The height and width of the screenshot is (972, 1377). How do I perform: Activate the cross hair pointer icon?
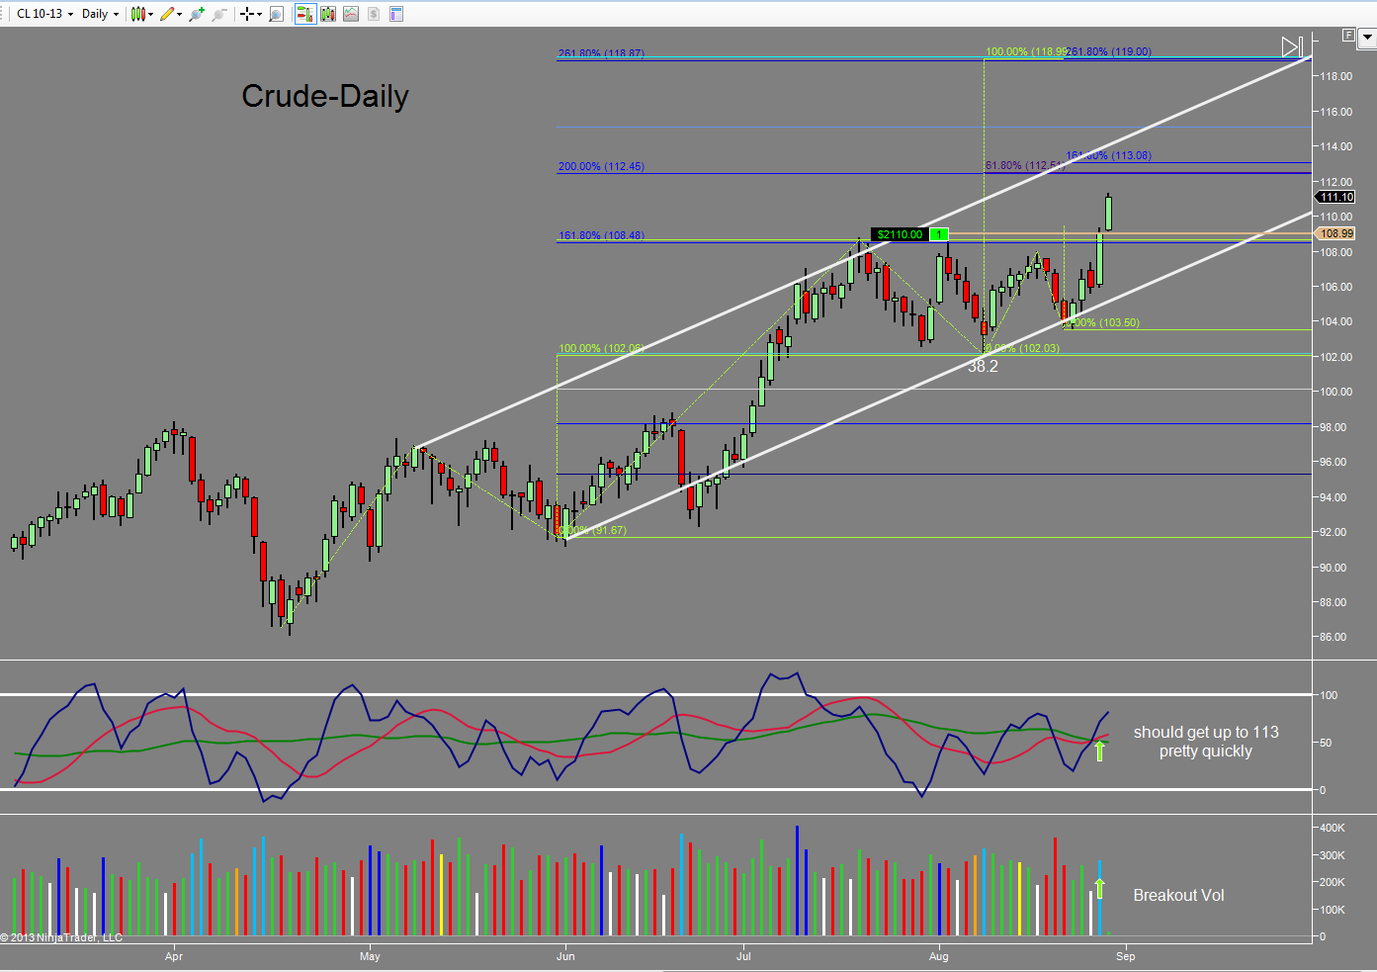point(246,14)
